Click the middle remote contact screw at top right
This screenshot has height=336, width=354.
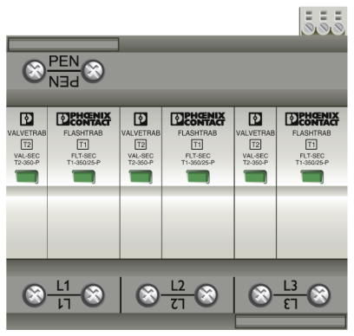(323, 29)
